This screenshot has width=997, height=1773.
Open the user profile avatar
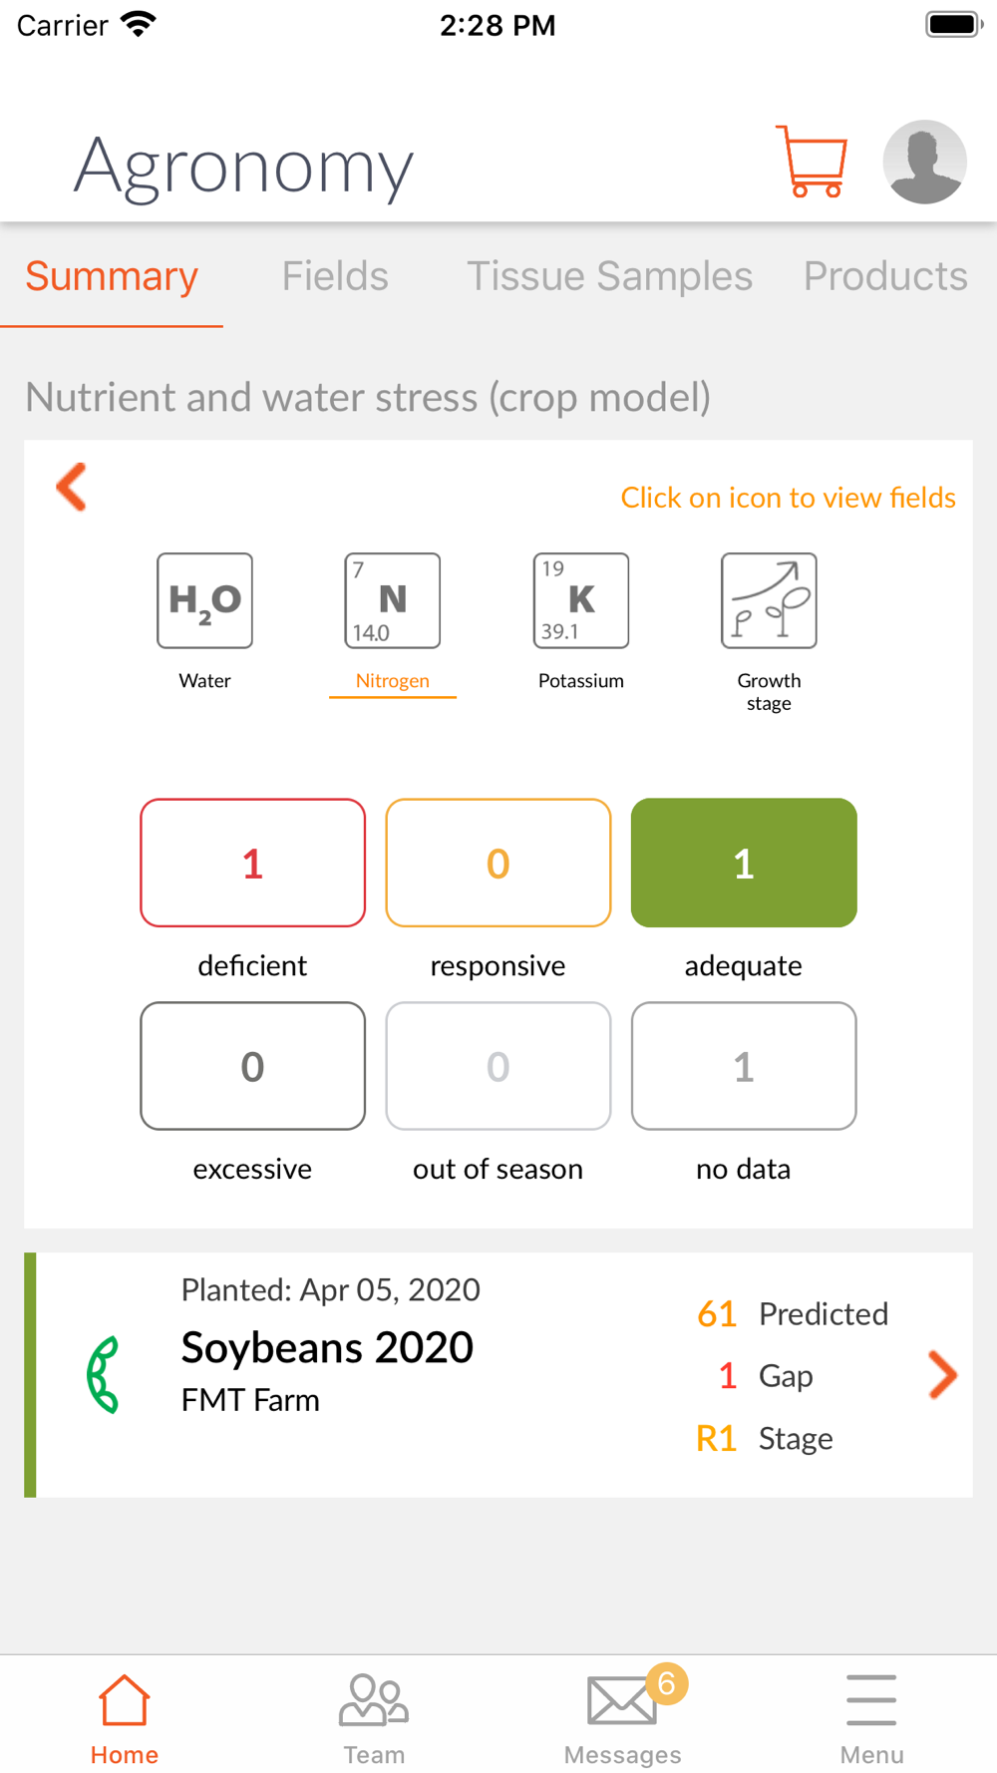[x=924, y=162]
